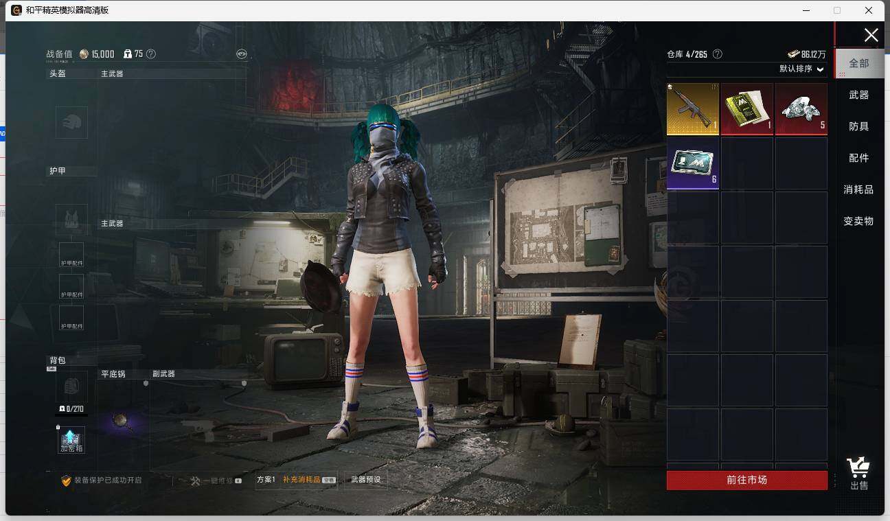
Task: Click the helmet equipment slot
Action: point(71,122)
